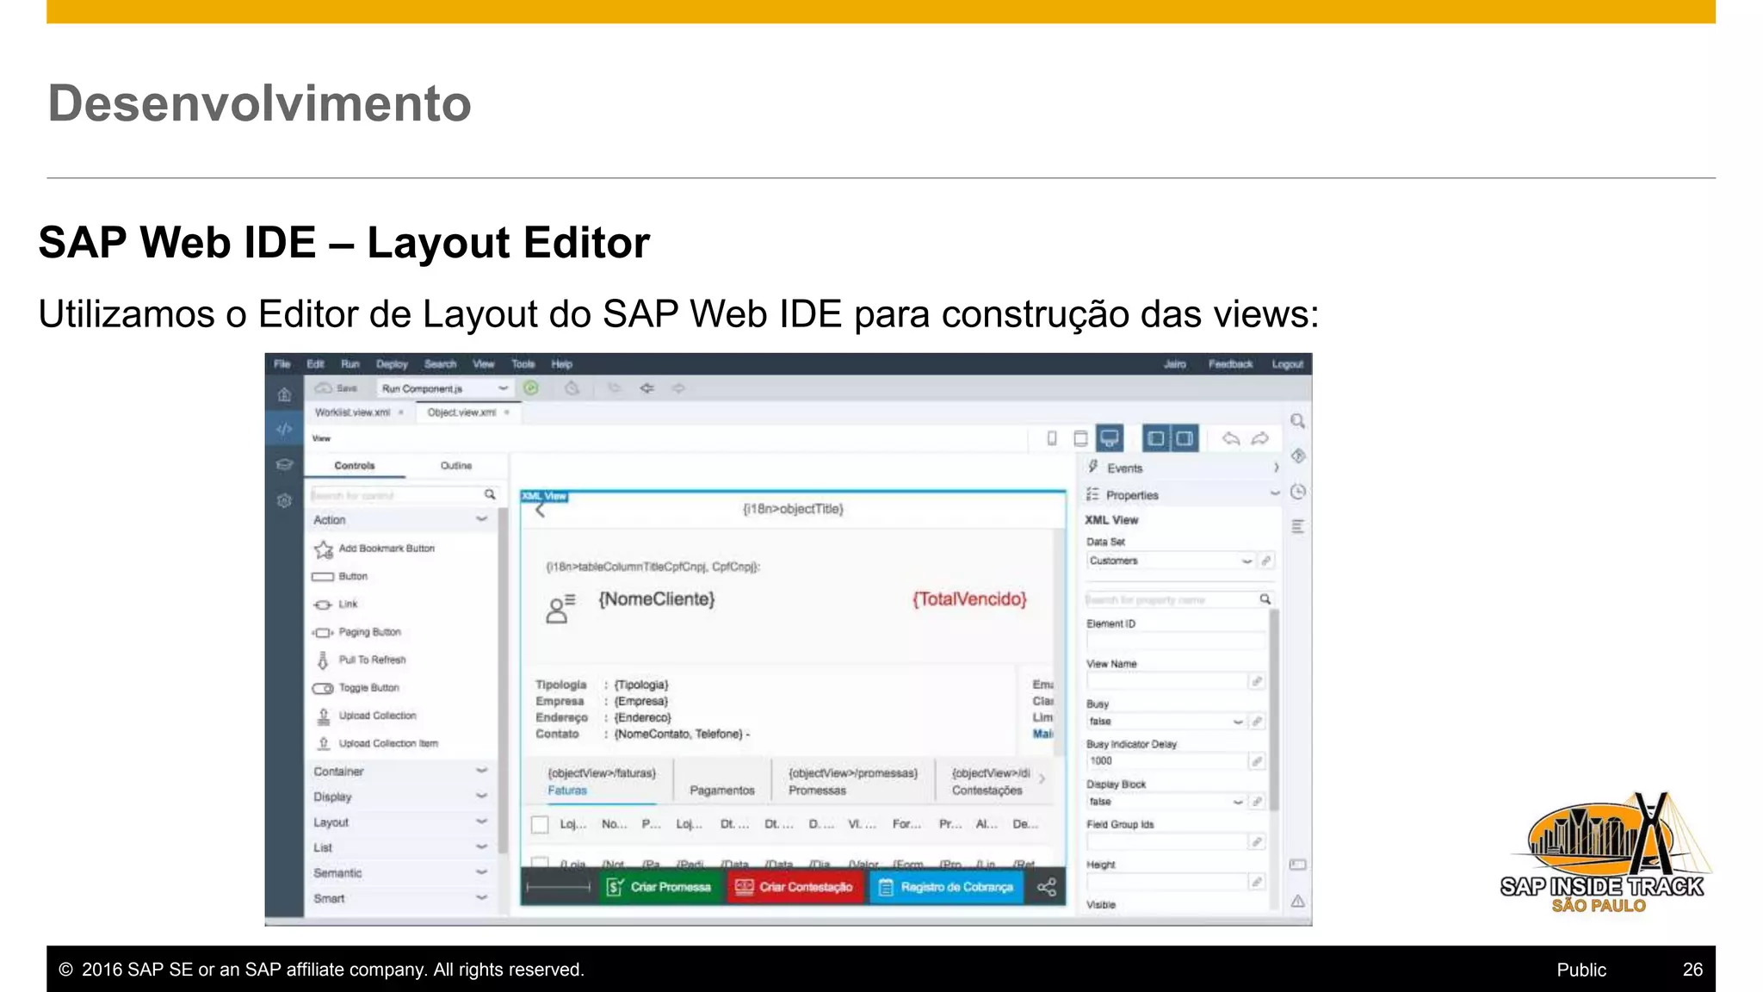Select the Upload Collection Item control
Viewport: 1763px width, 992px height.
coord(376,743)
